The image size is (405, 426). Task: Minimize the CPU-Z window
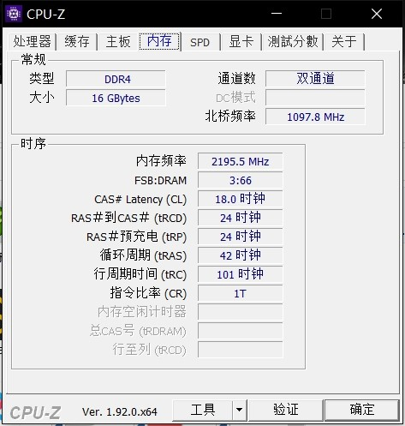(x=277, y=14)
